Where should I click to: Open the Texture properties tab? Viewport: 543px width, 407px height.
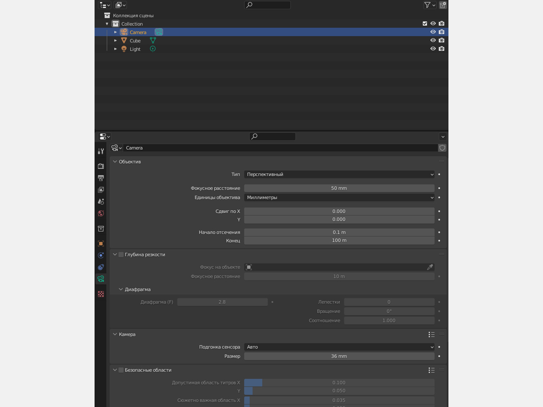coord(101,294)
